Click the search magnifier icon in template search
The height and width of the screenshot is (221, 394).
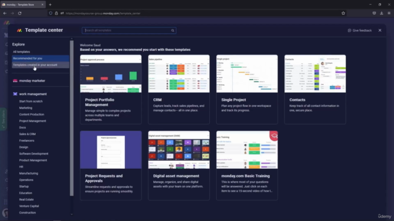(x=172, y=31)
